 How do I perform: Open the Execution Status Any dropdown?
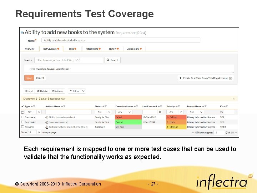pos(124,112)
